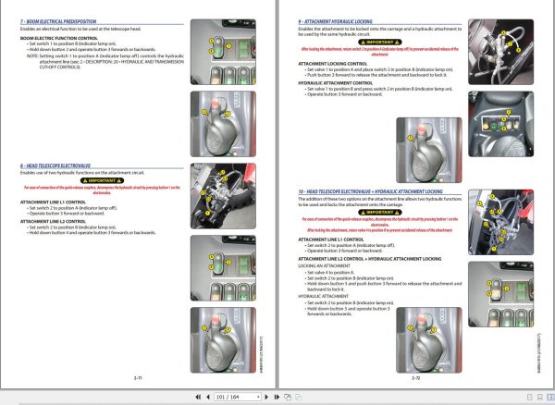Click the joystick photo in Attachment Hydraulic Locking section

[429, 150]
